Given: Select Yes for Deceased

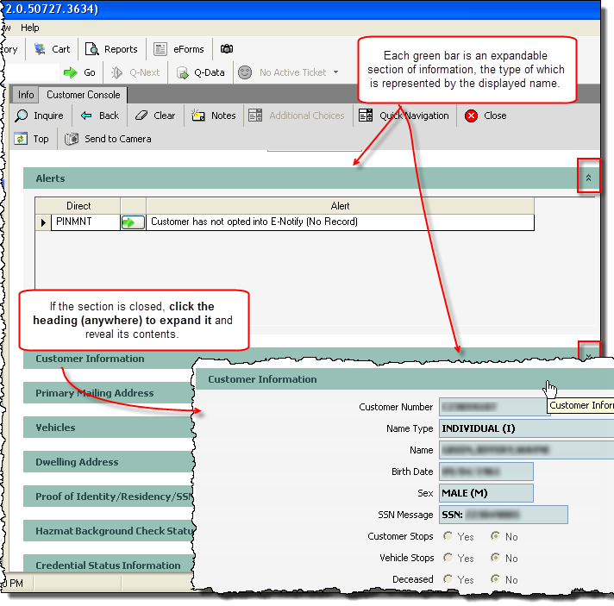Looking at the screenshot, I should point(448,579).
